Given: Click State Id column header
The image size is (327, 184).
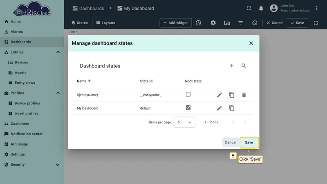Looking at the screenshot, I should 146,81.
